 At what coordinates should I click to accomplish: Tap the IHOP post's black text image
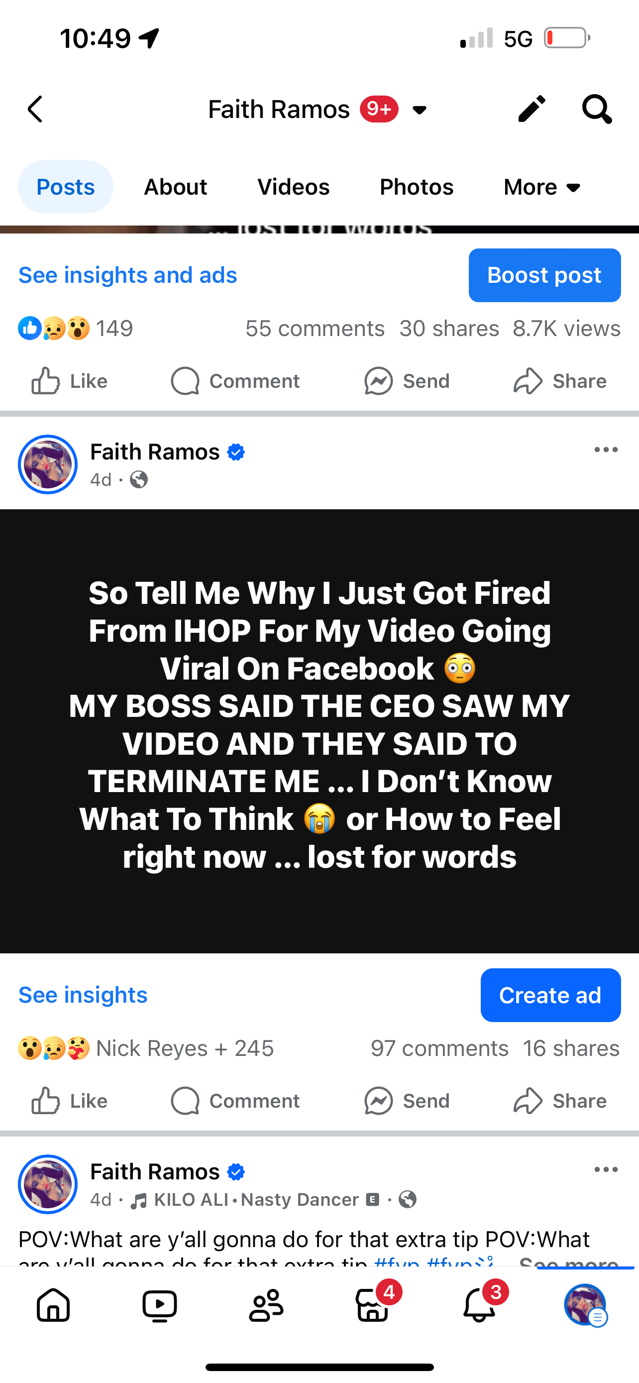[320, 730]
